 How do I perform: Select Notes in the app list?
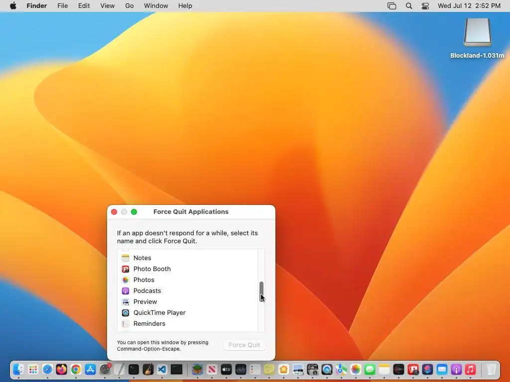tap(187, 258)
